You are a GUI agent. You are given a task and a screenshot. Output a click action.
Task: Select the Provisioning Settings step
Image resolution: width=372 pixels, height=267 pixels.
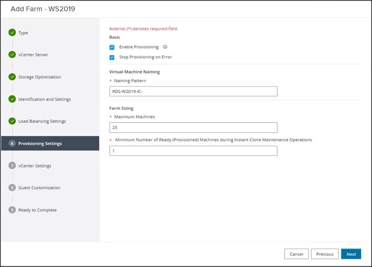40,144
